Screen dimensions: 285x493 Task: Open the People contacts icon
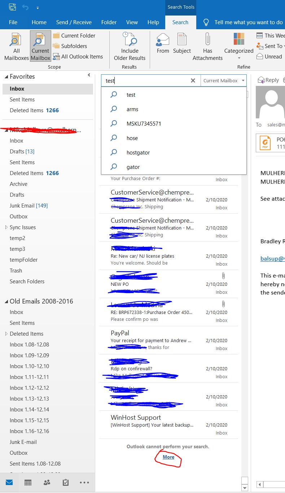point(47,483)
